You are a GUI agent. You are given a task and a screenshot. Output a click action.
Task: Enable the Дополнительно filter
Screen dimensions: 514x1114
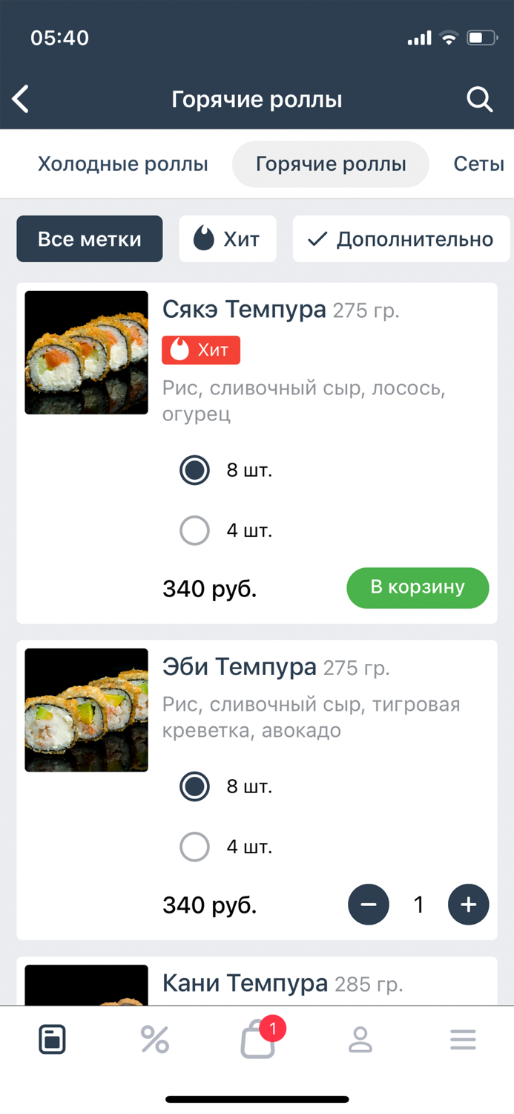[x=401, y=238]
